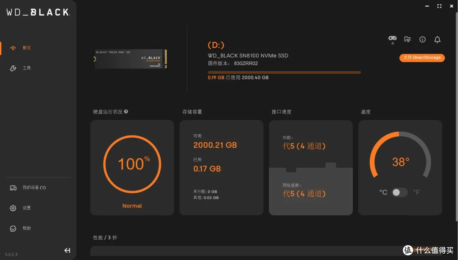Click the (D:) drive label
This screenshot has height=260, width=458.
pos(216,45)
